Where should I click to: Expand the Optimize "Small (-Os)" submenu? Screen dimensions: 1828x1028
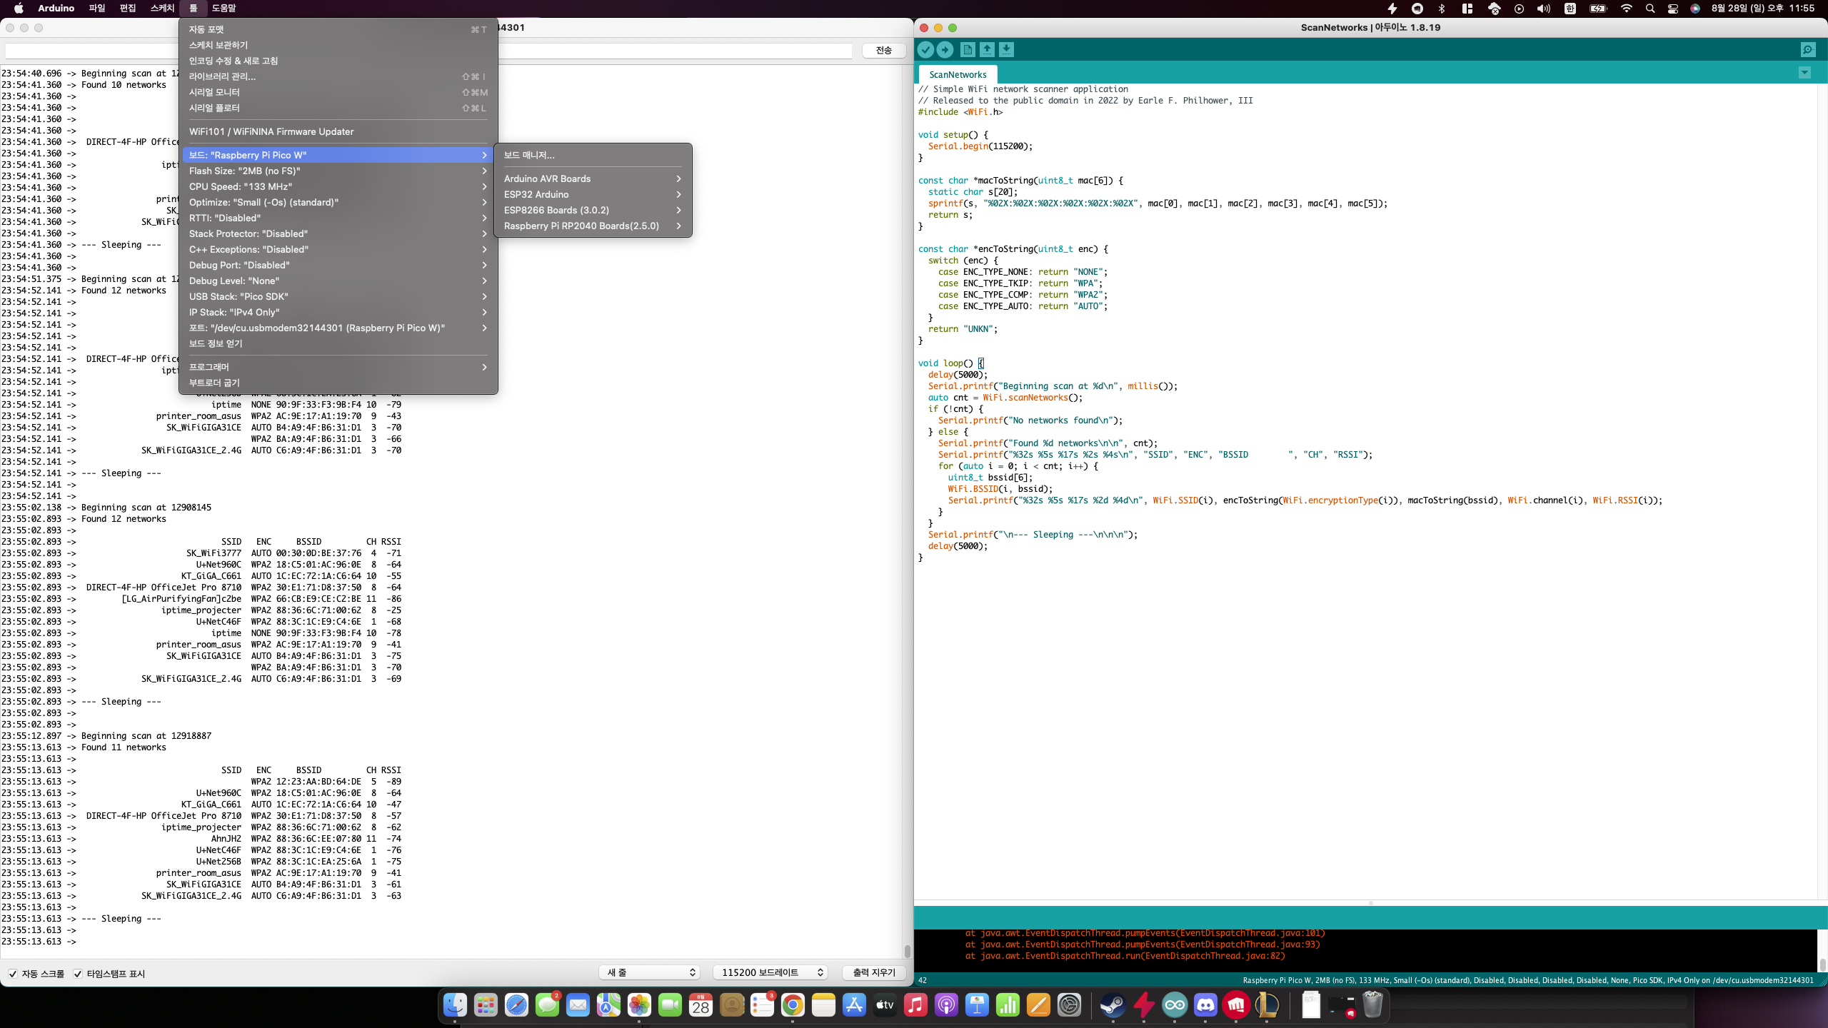(x=338, y=202)
